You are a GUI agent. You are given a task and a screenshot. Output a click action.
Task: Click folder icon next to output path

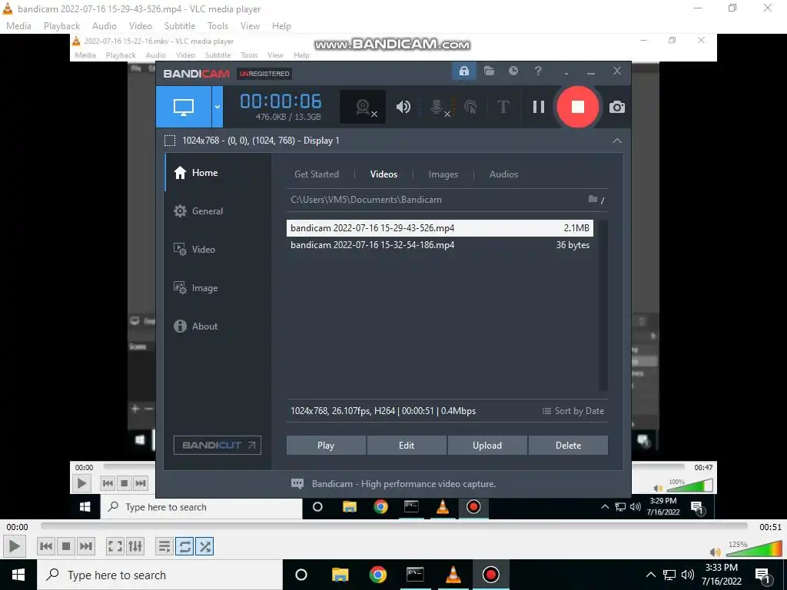593,199
